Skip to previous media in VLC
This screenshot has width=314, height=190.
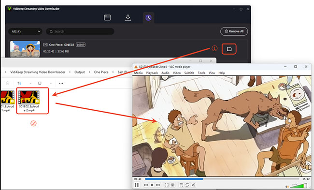click(146, 185)
